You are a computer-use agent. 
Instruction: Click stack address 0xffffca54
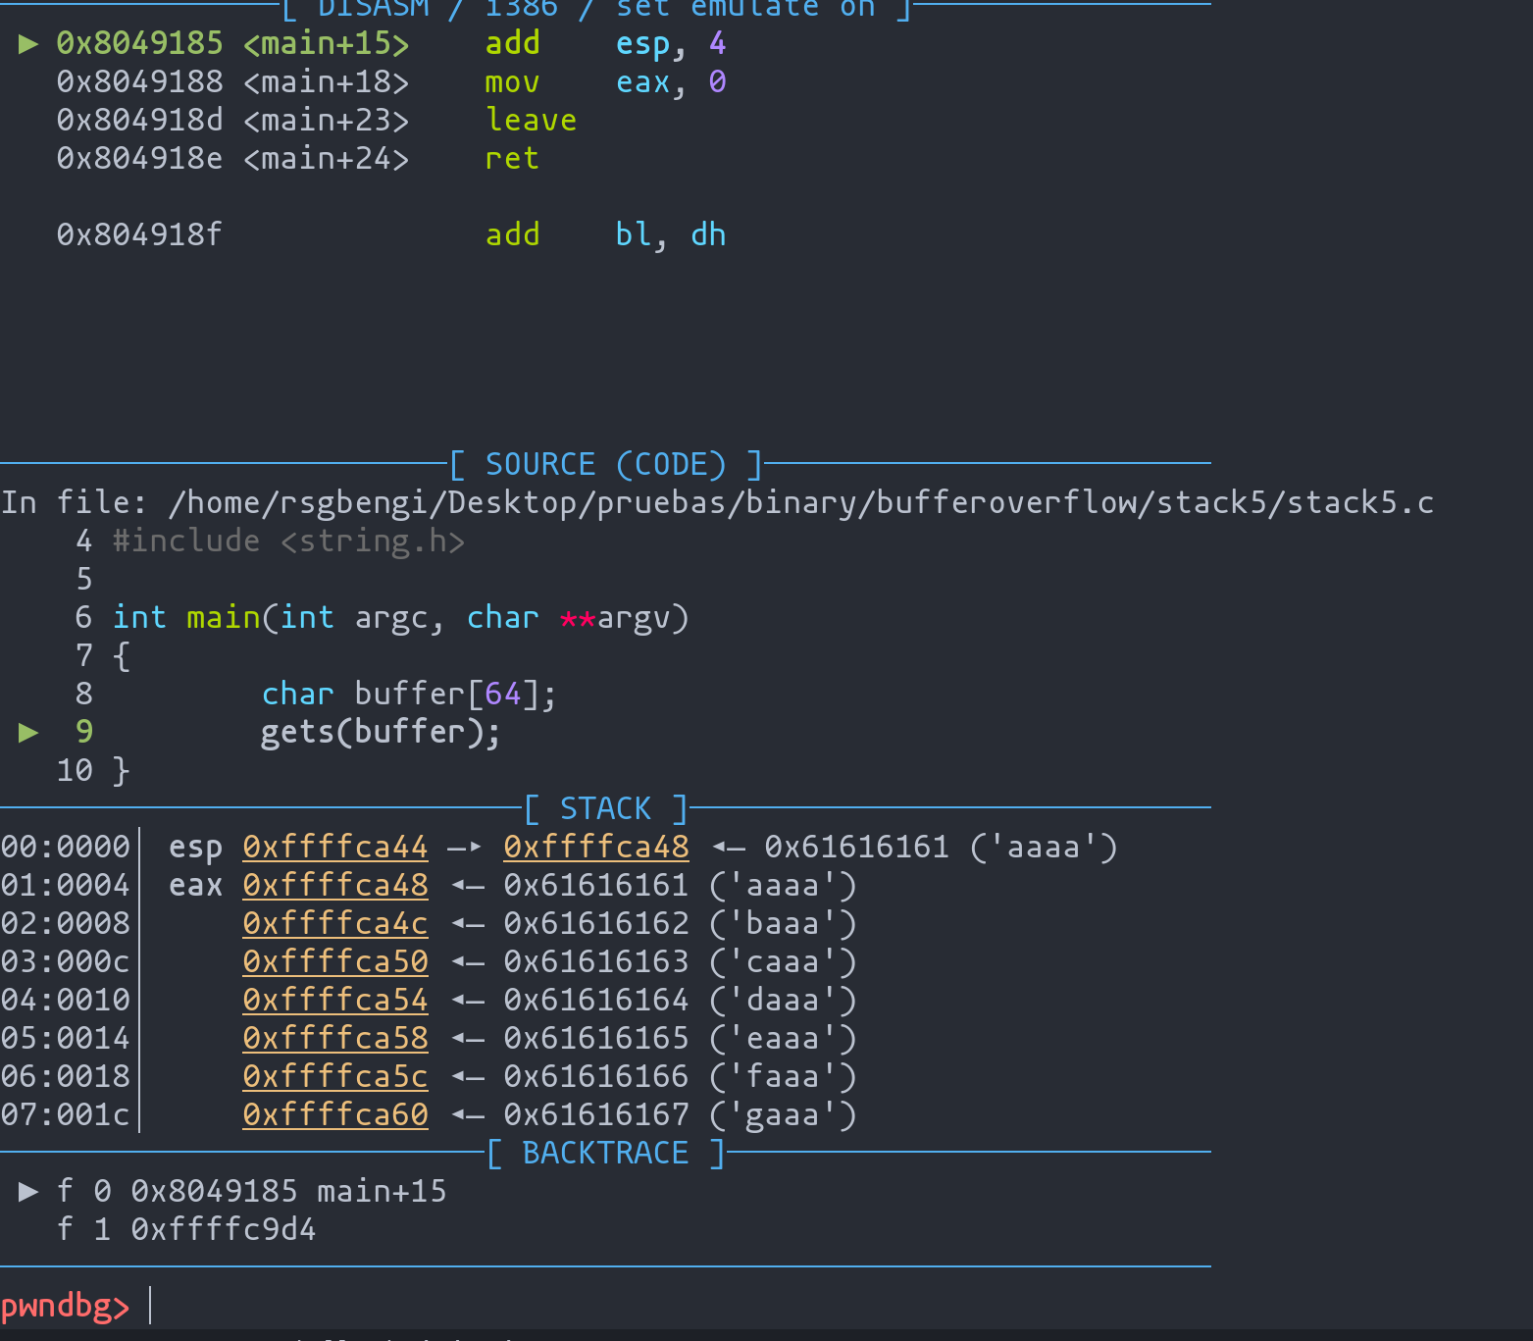click(x=334, y=1000)
